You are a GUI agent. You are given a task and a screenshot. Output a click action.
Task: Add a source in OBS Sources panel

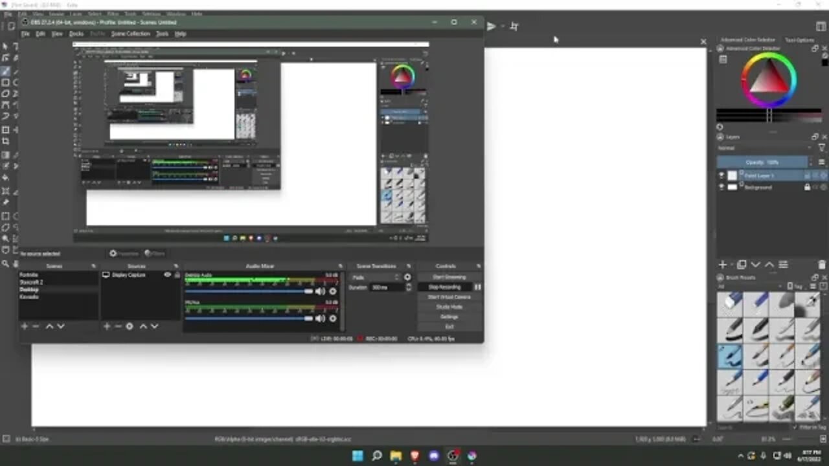(107, 326)
